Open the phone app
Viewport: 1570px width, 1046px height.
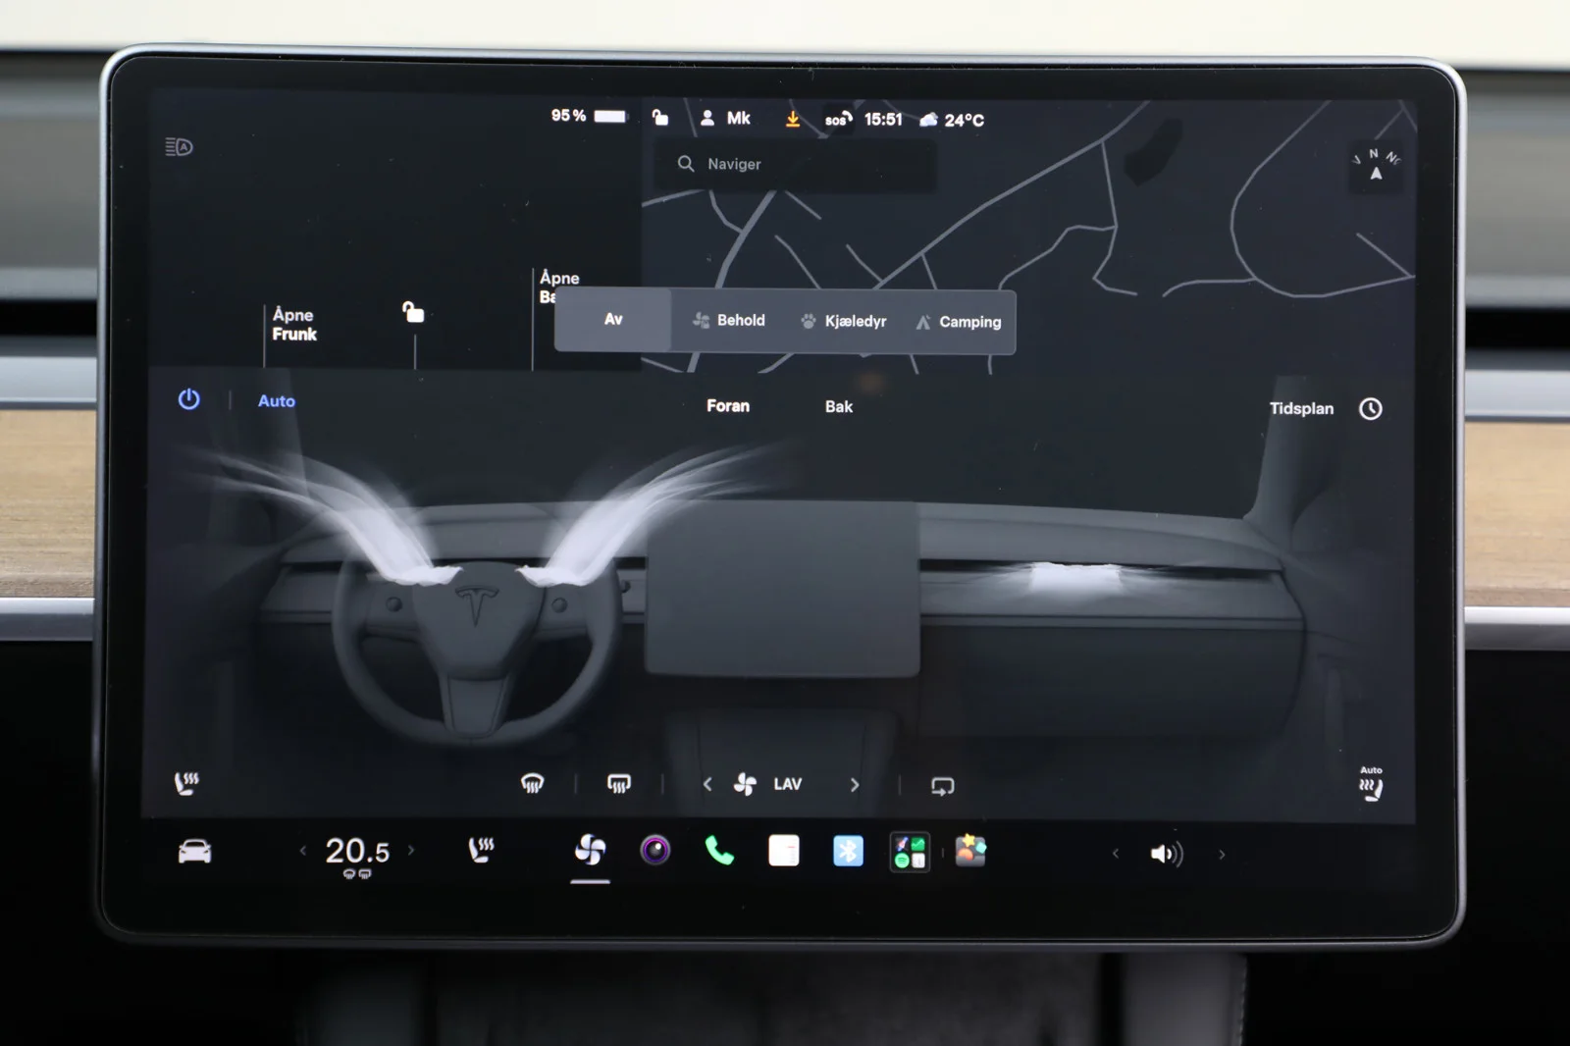pyautogui.click(x=719, y=851)
